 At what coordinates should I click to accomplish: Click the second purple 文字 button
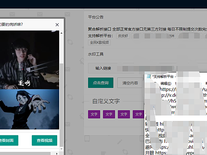pos(109,114)
